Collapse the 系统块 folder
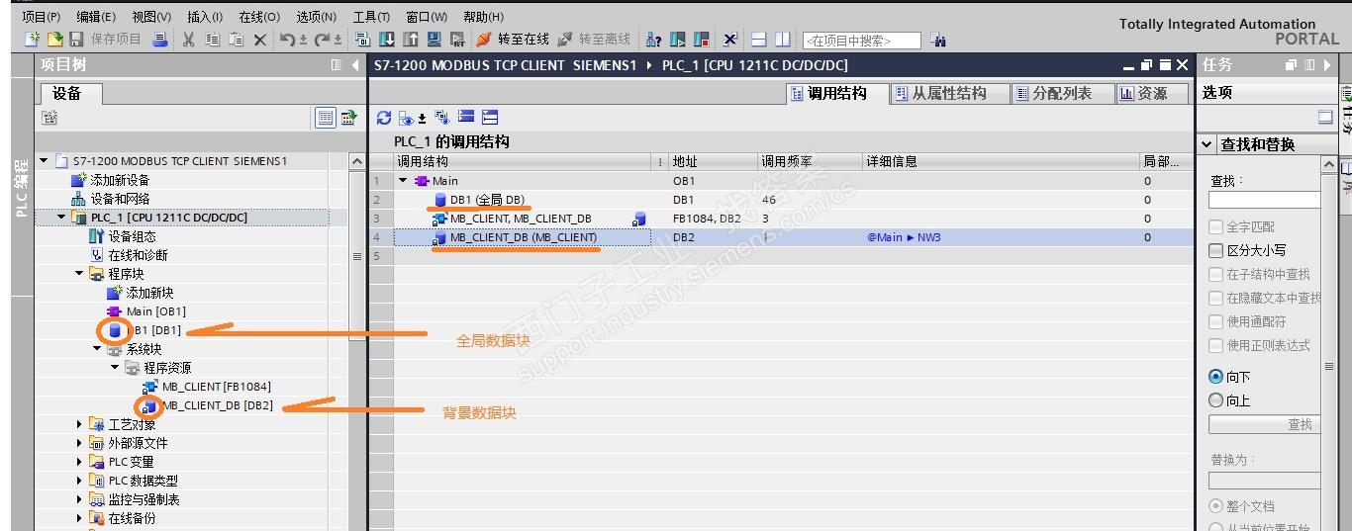 click(x=97, y=349)
